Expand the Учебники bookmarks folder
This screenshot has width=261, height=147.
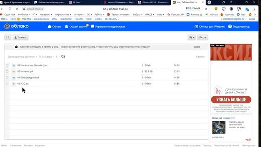click(x=24, y=15)
